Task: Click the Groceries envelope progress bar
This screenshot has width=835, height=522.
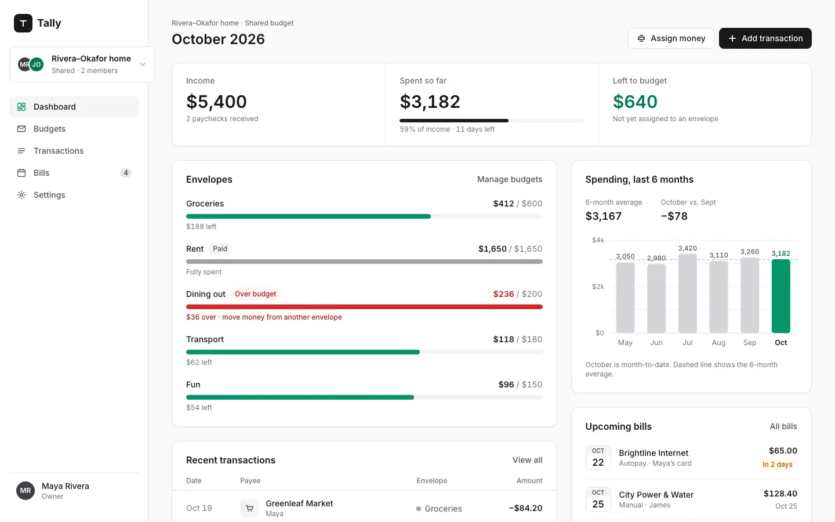Action: 364,216
